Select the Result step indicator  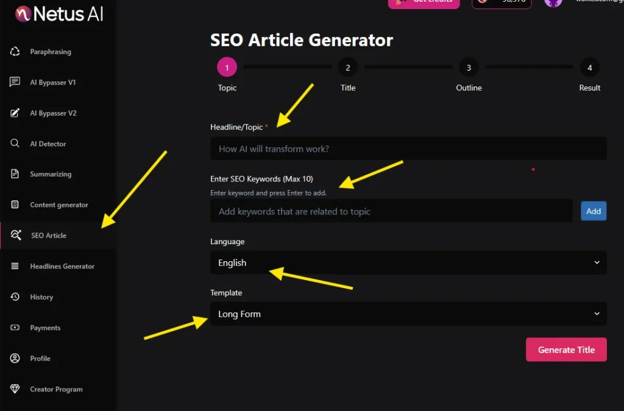pos(589,67)
